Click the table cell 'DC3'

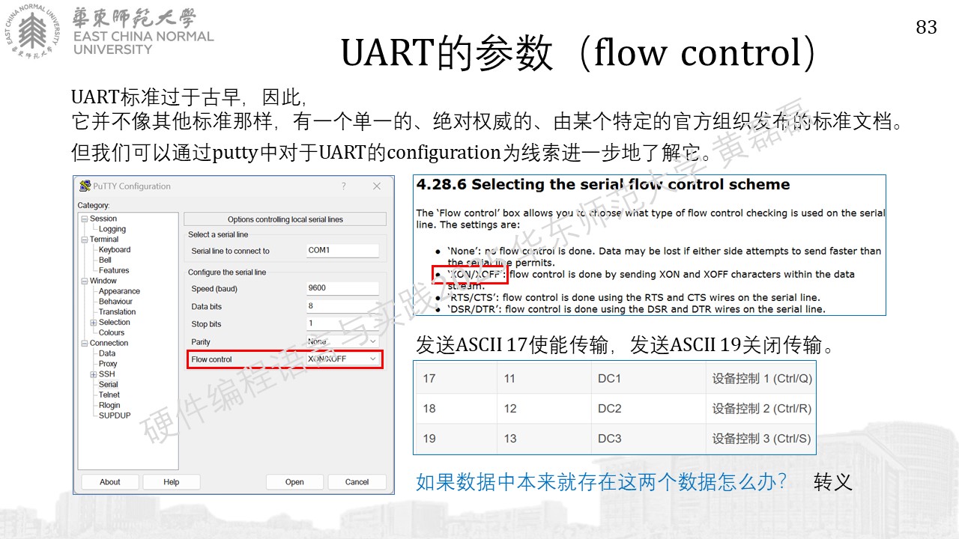pos(610,439)
